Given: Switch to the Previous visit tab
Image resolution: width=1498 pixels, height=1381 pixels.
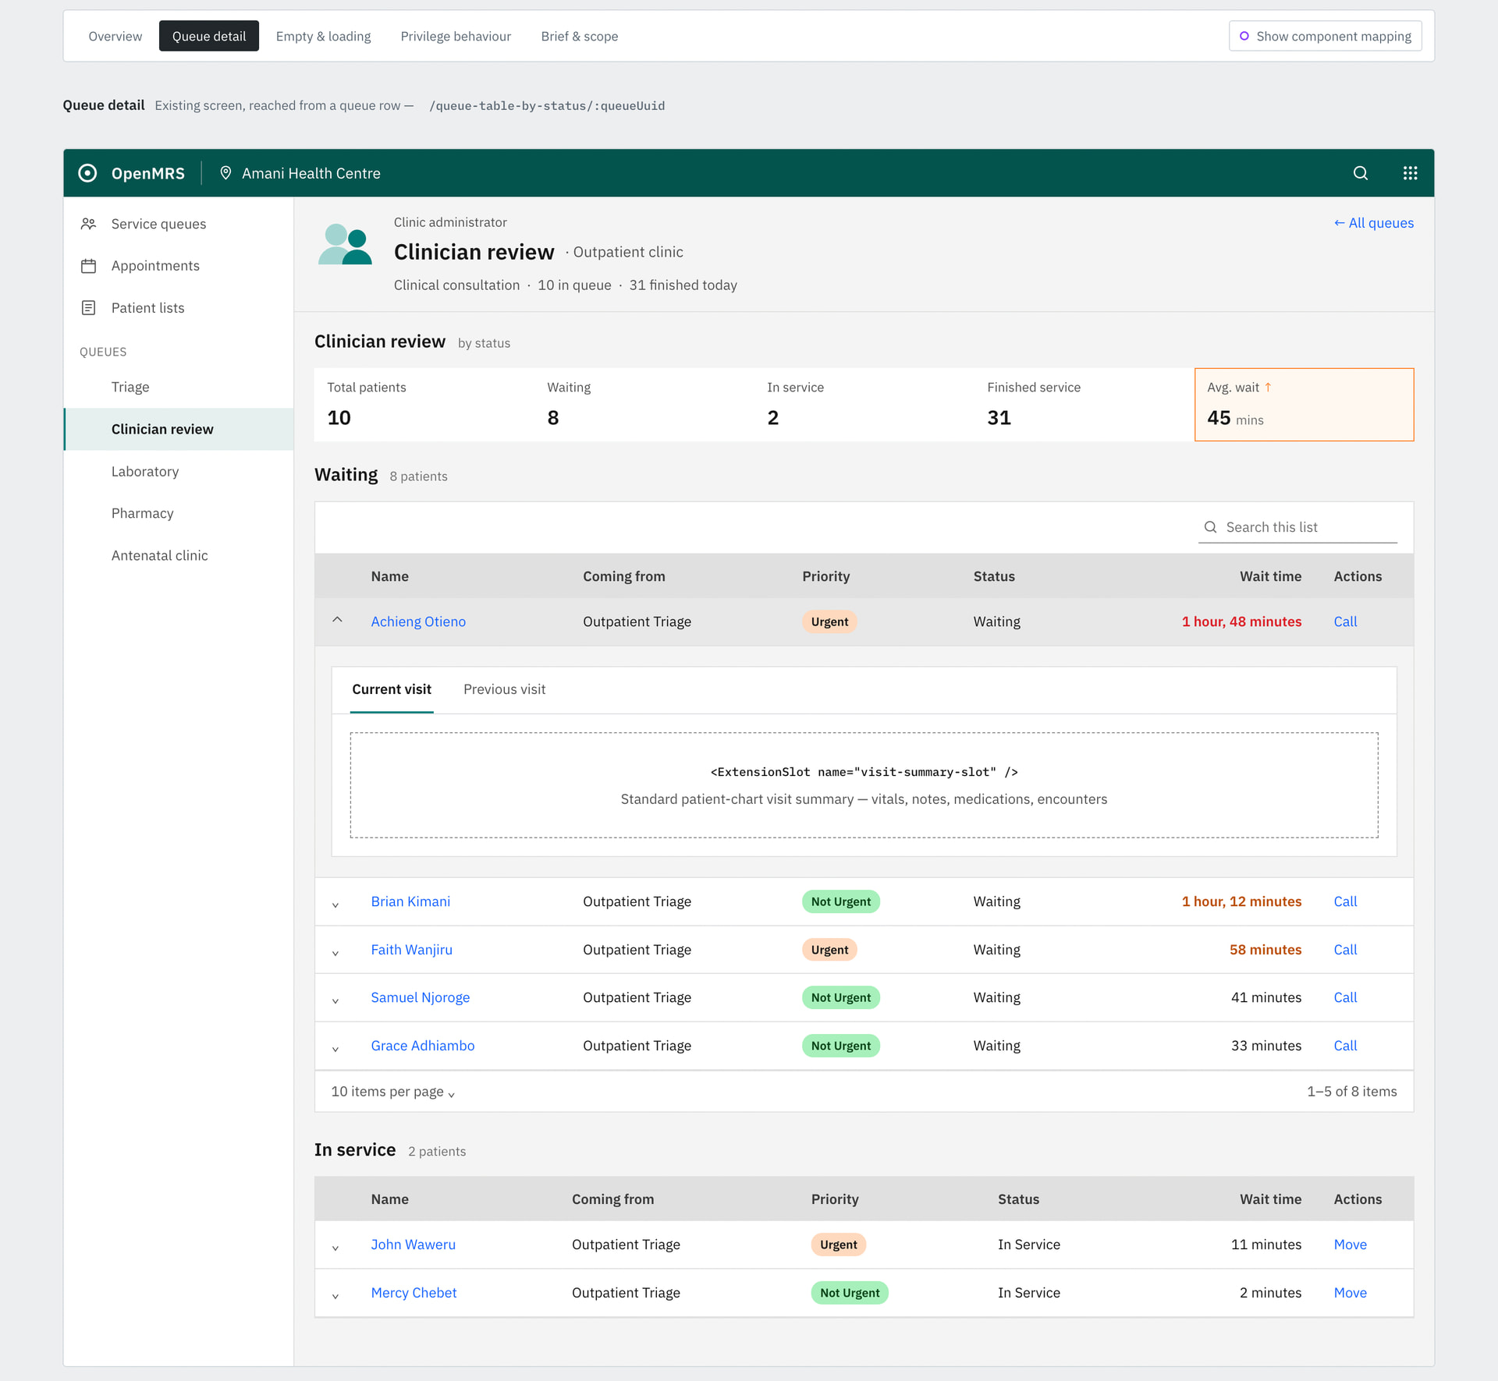Looking at the screenshot, I should pyautogui.click(x=505, y=689).
